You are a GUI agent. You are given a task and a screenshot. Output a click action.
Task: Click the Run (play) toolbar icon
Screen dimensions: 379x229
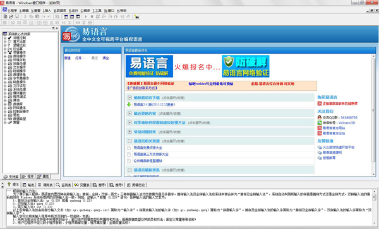click(x=85, y=16)
